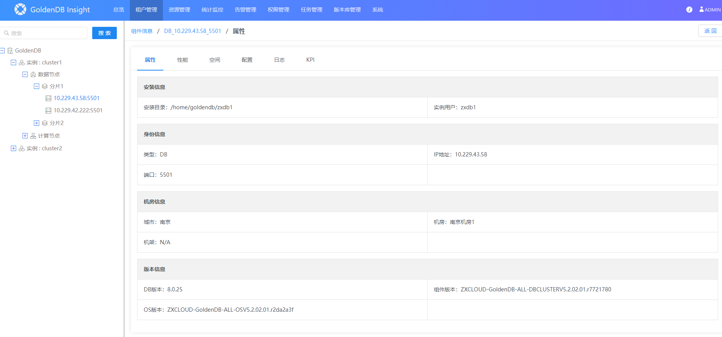722x337 pixels.
Task: Click the OS版本 ZXCLOUD OSV5 value
Action: pyautogui.click(x=231, y=310)
